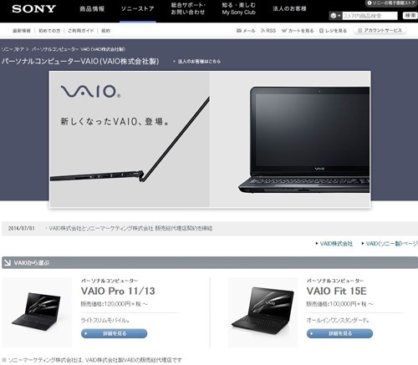The image size is (418, 365).
Task: Open the メール mail icon link
Action: point(246,31)
